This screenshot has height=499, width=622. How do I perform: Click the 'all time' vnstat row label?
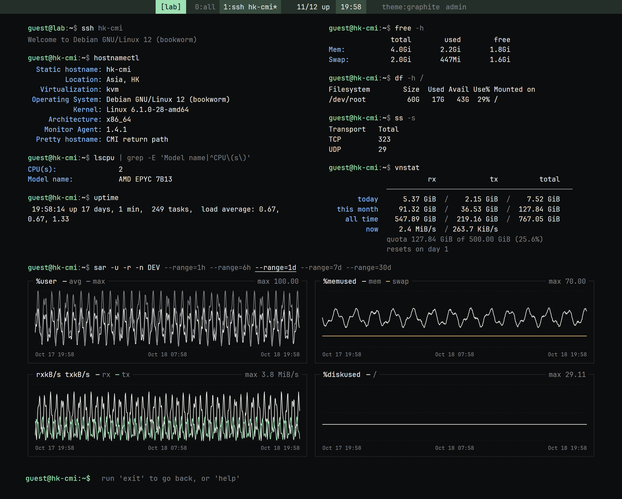(362, 219)
